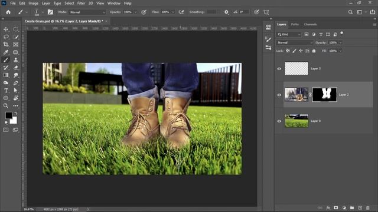Toggle layer filtering on/off switch
The height and width of the screenshot is (212, 378).
coord(341,33)
